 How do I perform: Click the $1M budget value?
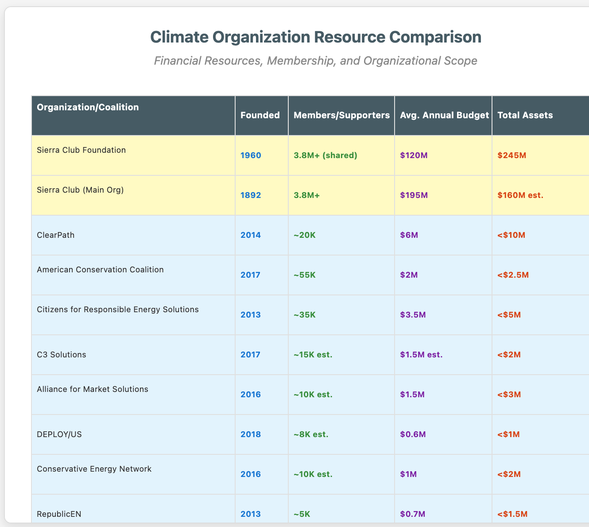[x=408, y=474]
